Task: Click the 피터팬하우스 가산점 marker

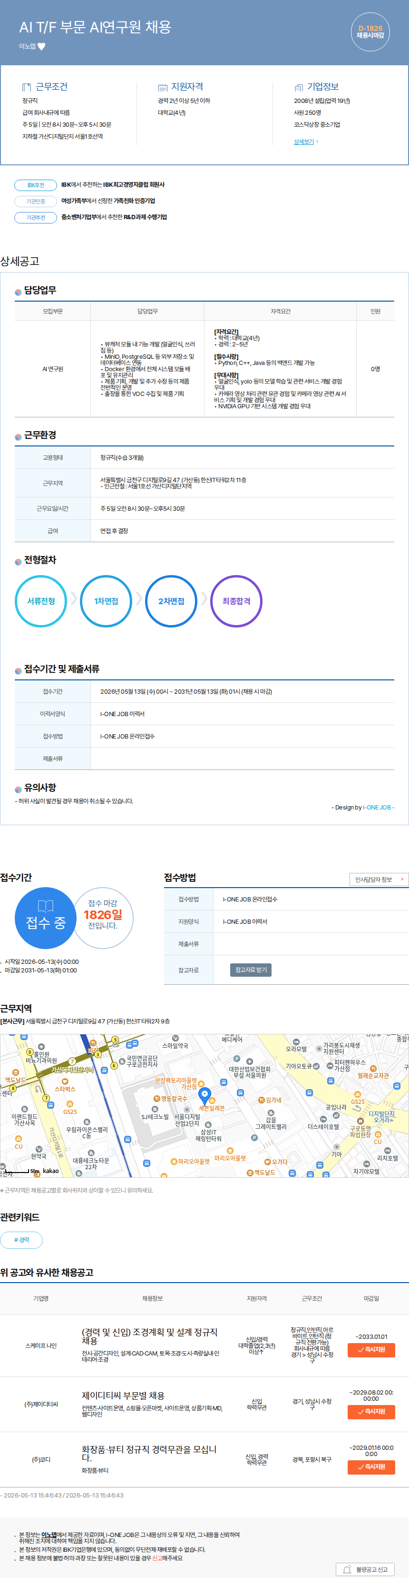Action: point(346,1065)
